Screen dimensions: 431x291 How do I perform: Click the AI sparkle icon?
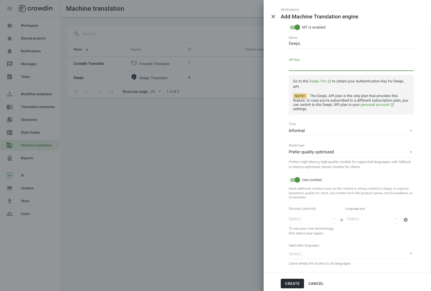(x=10, y=176)
